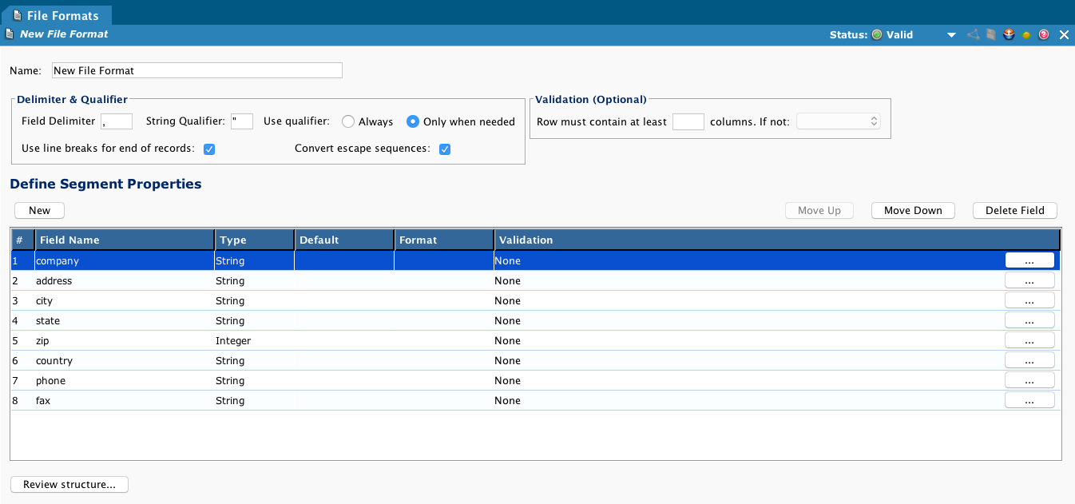The width and height of the screenshot is (1075, 504).
Task: Open details button for company row
Action: (1029, 260)
